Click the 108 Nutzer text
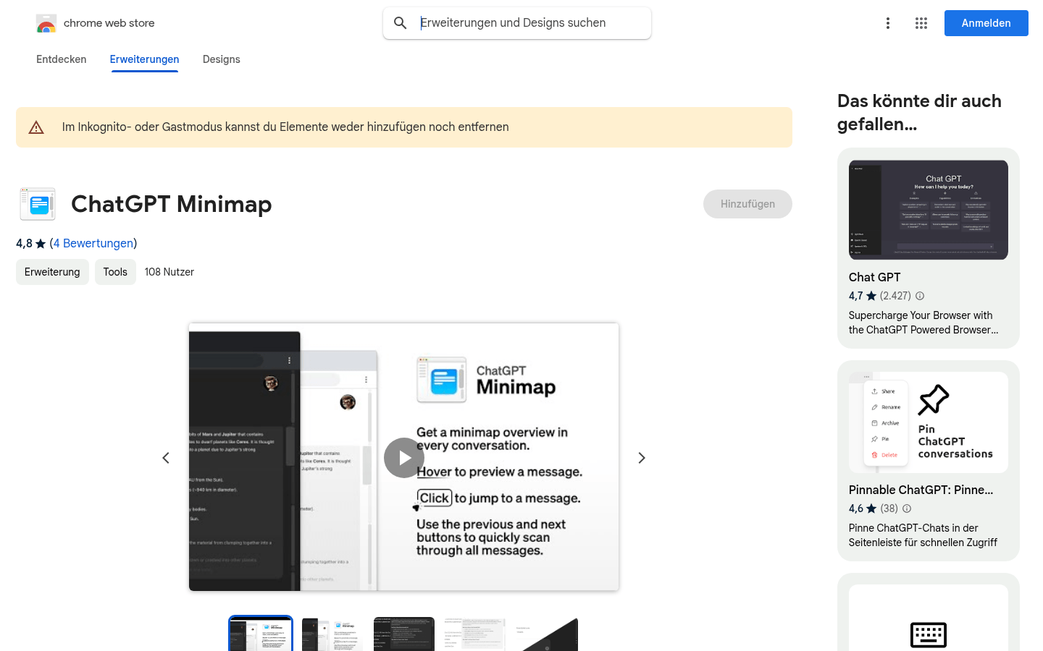1043x651 pixels. 169,272
